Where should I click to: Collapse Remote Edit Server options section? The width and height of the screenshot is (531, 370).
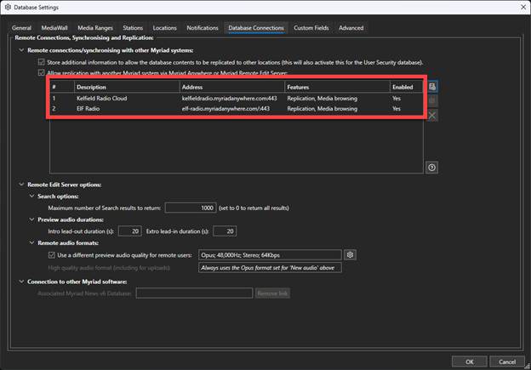[x=21, y=185]
